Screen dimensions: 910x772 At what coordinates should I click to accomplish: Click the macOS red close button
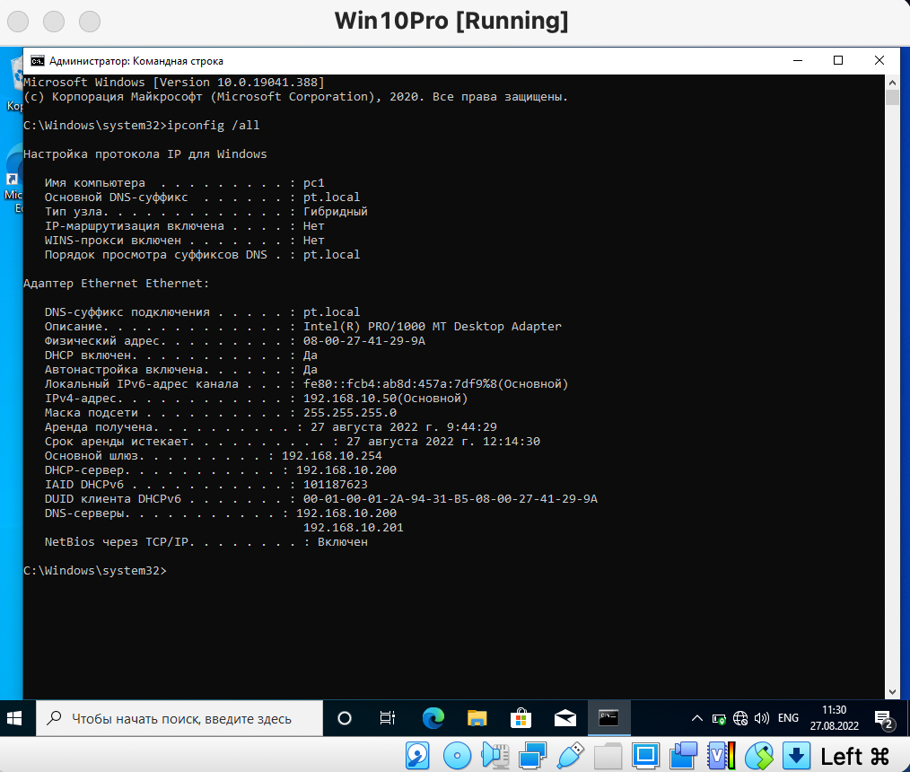click(18, 21)
